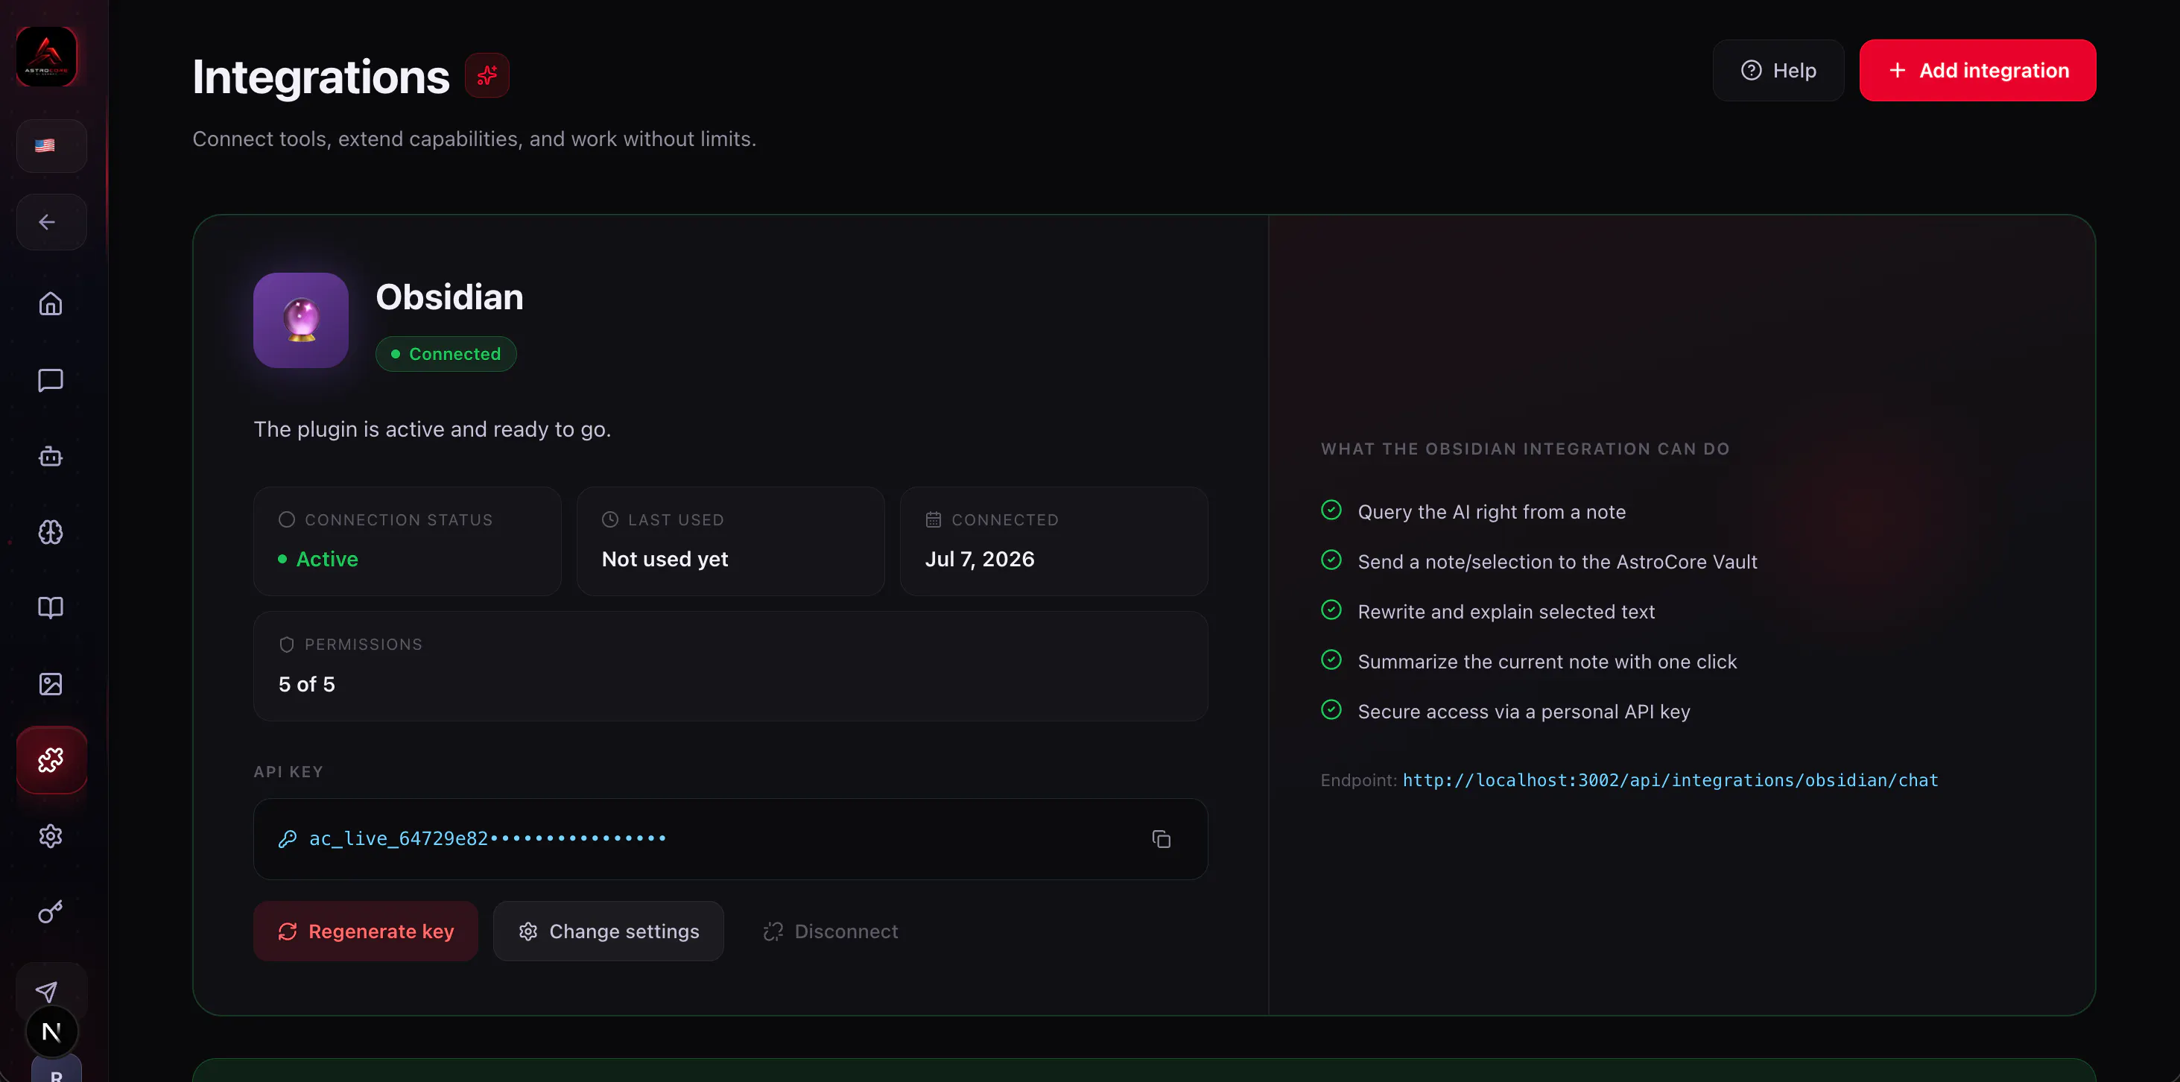Click the Obsidian crystal ball app icon
Image resolution: width=2180 pixels, height=1082 pixels.
(x=300, y=320)
